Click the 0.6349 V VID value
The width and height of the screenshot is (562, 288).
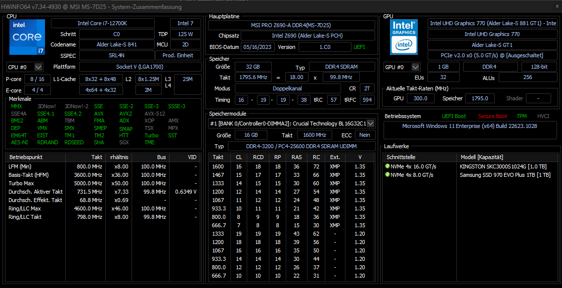(186, 192)
